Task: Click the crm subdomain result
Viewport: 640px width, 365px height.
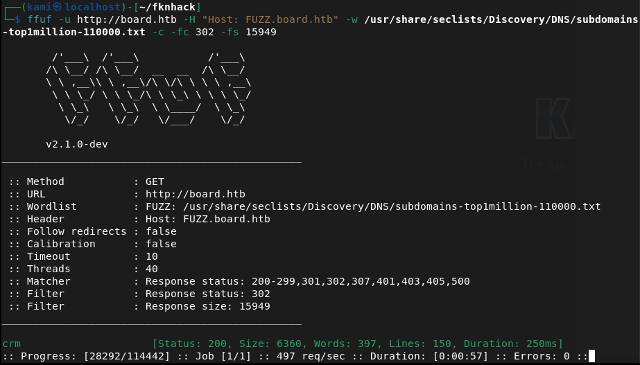Action: tap(11, 344)
